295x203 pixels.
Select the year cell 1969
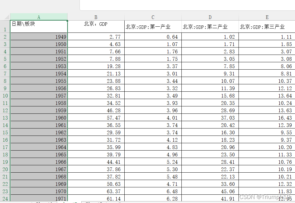pos(39,184)
